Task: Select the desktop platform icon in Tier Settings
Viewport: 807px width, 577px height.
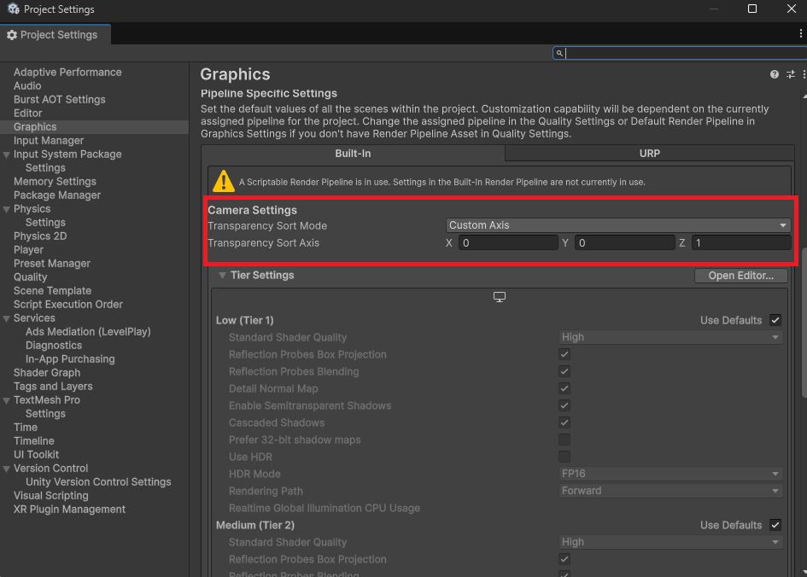Action: (500, 297)
